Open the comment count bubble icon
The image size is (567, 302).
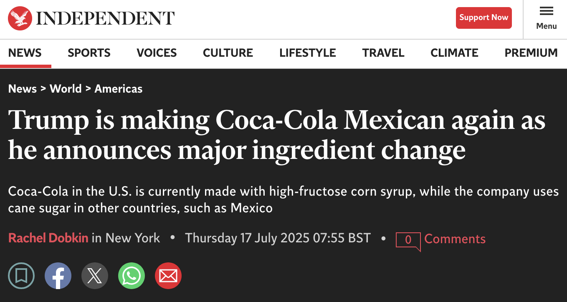[x=408, y=241]
